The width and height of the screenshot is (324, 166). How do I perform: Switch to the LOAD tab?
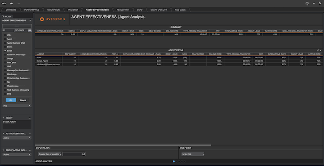pyautogui.click(x=140, y=10)
